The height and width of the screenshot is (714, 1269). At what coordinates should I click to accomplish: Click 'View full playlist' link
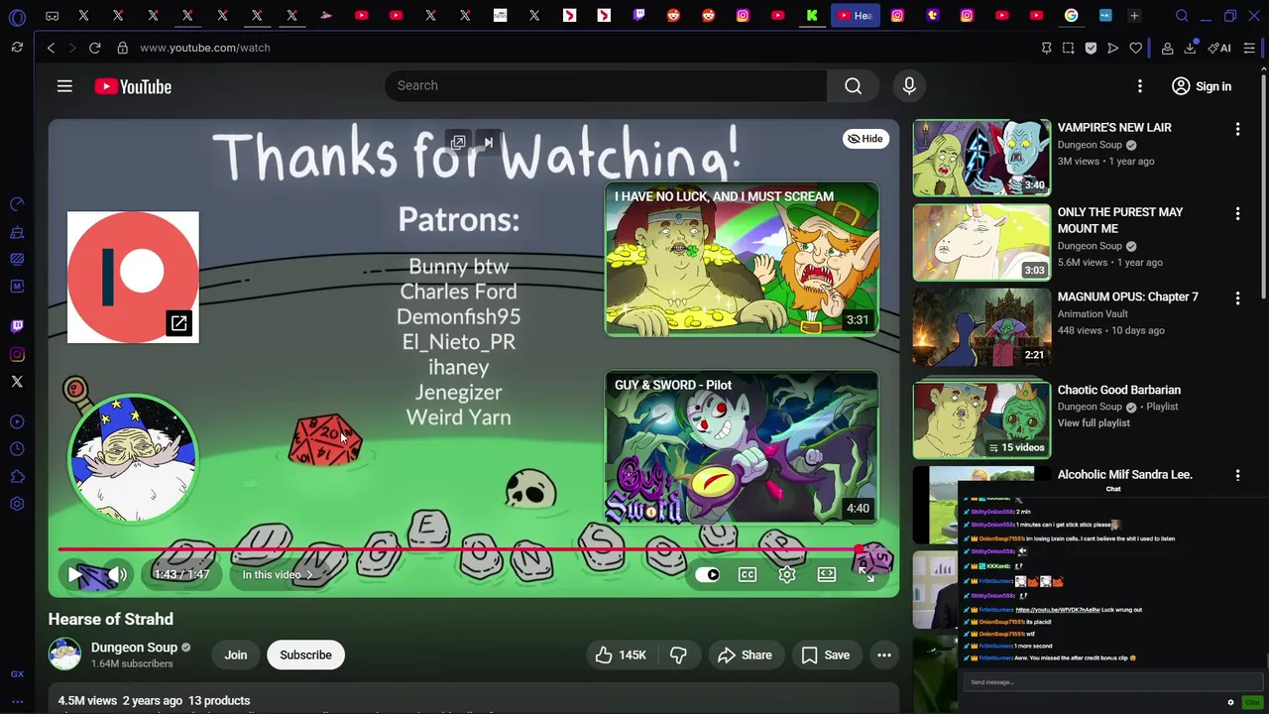click(1094, 422)
